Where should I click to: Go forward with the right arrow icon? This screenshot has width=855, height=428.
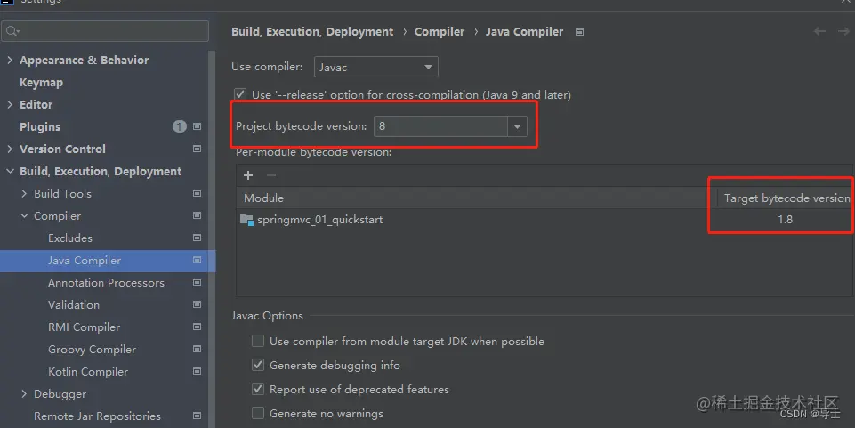point(843,32)
